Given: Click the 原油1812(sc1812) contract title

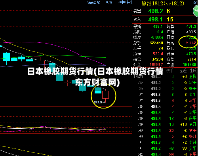Looking at the screenshot, I should 163,3.
